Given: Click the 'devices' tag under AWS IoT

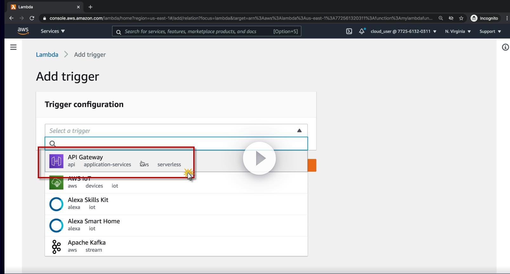Looking at the screenshot, I should (x=94, y=186).
